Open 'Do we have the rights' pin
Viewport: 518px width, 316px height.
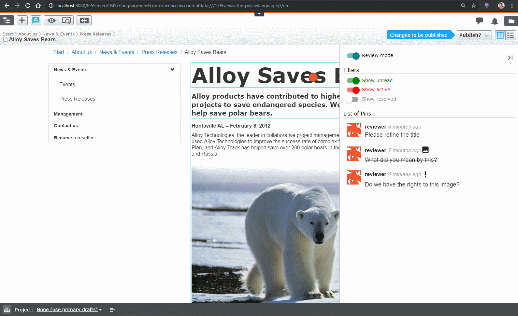[412, 185]
